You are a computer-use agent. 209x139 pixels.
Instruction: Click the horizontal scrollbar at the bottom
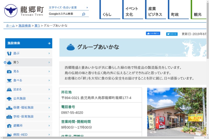pyautogui.click(x=104, y=138)
